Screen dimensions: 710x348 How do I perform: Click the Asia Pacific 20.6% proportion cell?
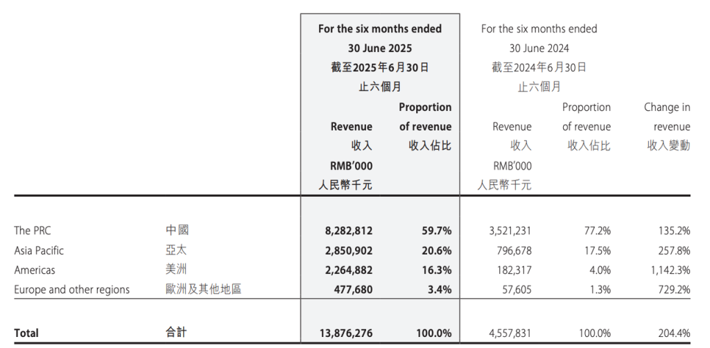tap(434, 250)
